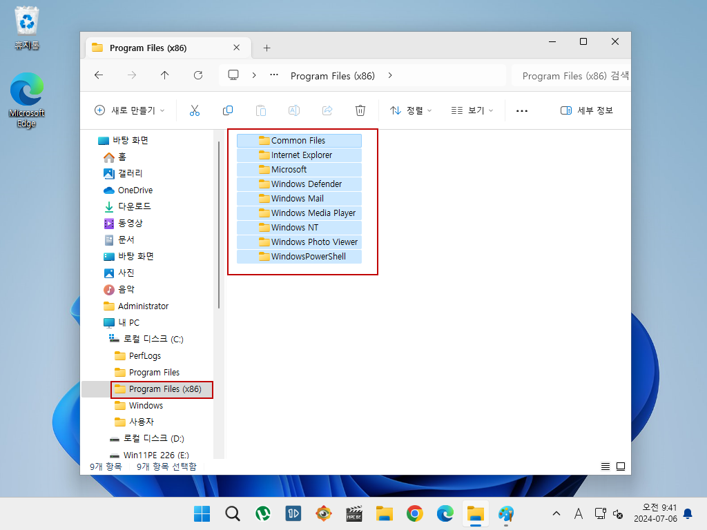The width and height of the screenshot is (707, 530).
Task: Open OneDrive in navigation pane
Action: (128, 190)
